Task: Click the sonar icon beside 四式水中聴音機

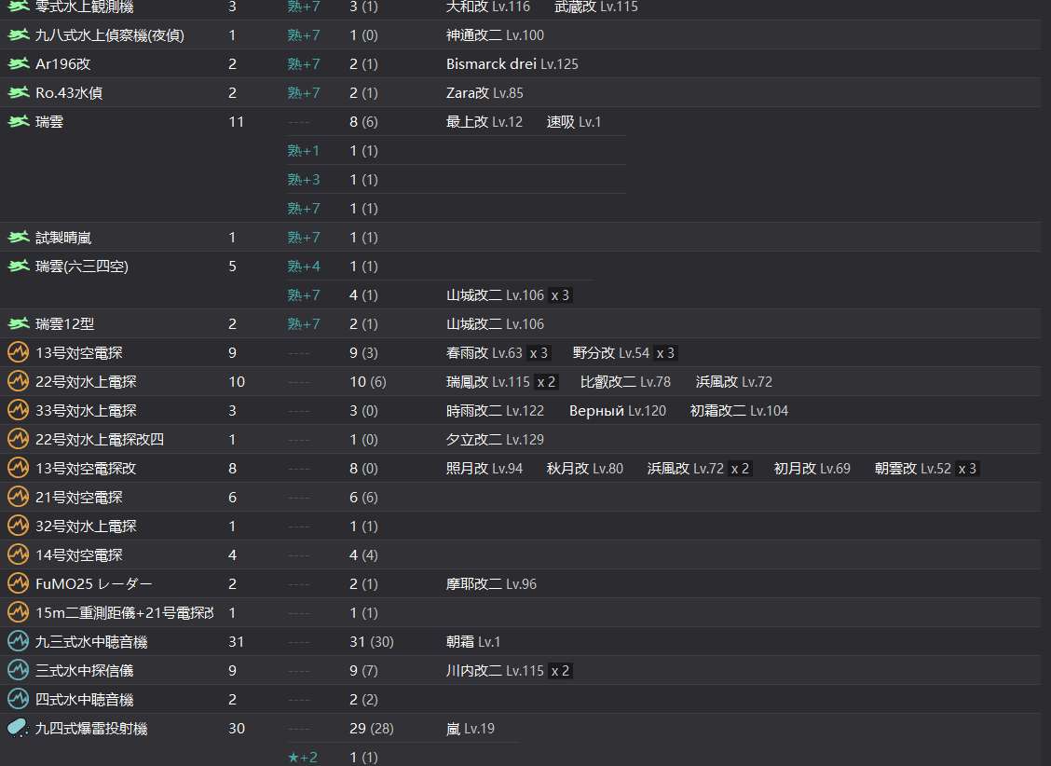Action: pos(18,699)
